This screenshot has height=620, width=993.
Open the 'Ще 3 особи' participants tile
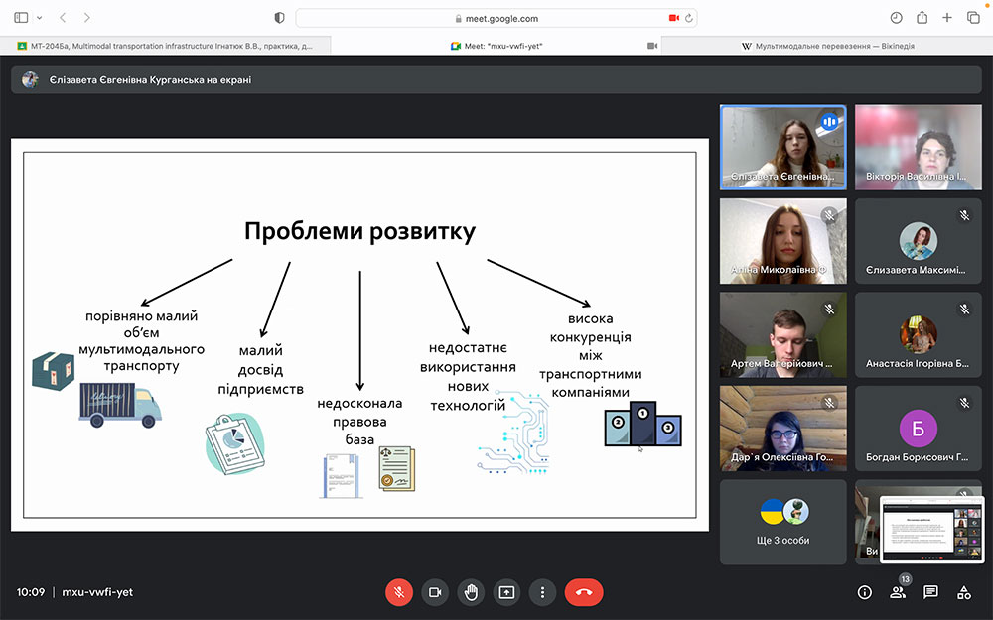(783, 522)
